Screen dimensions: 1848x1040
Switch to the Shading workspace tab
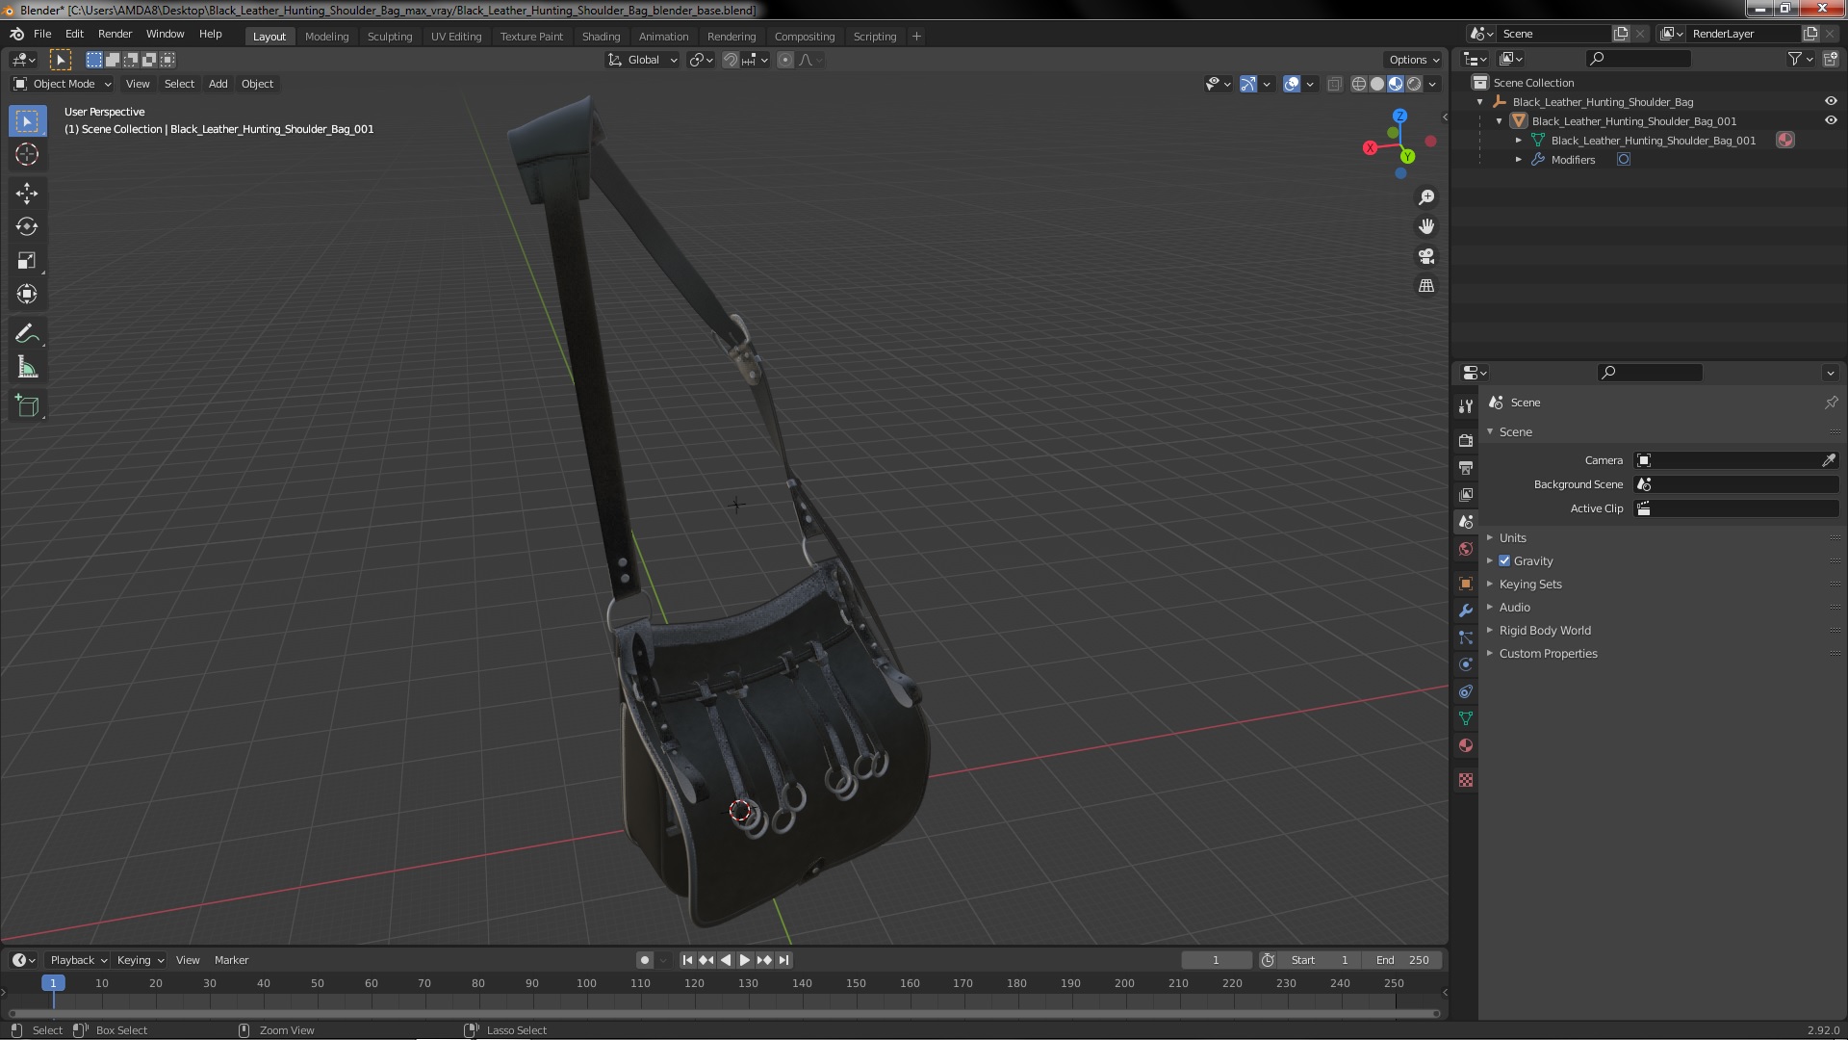pos(601,37)
